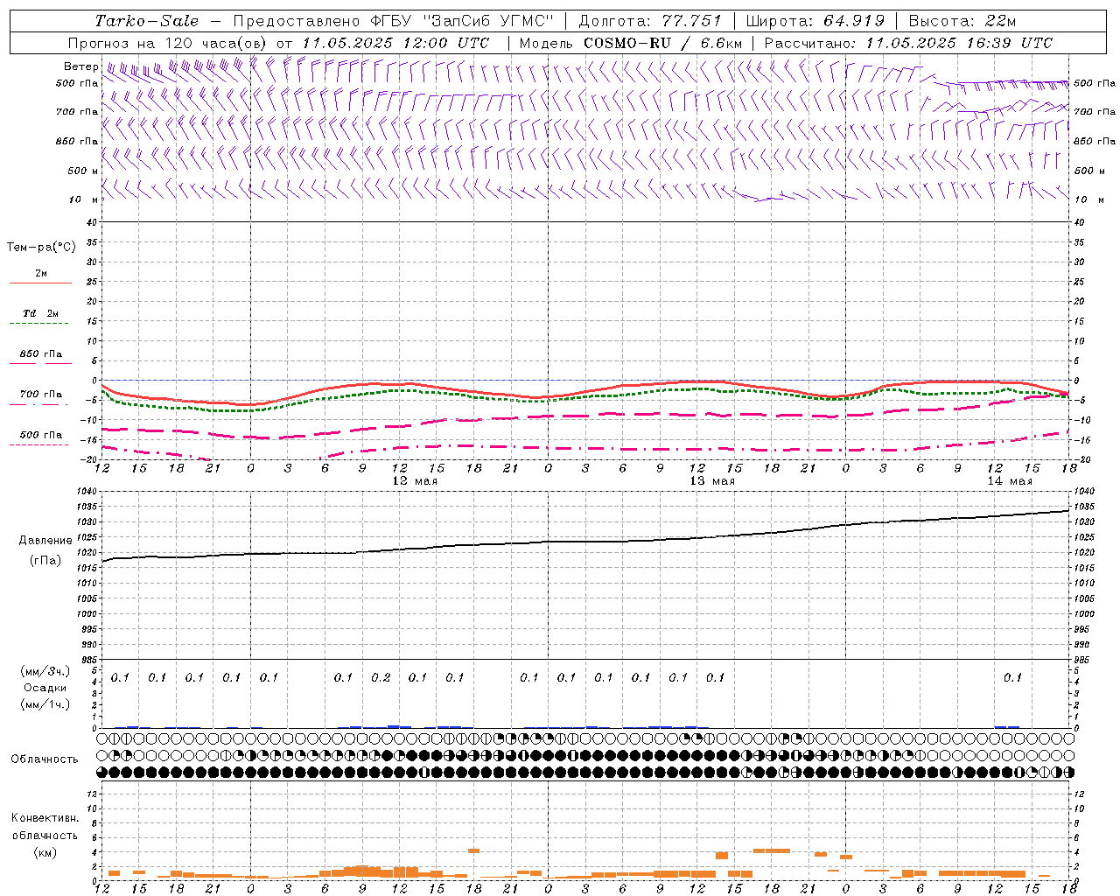Click the (мм/3ч.) precipitation unit label
This screenshot has width=1120, height=896.
point(45,671)
